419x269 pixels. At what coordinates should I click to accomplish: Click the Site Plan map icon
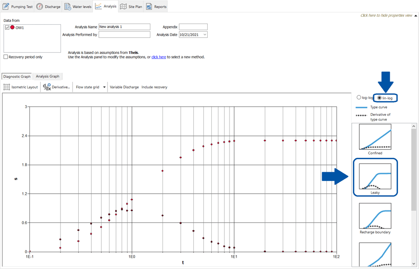coord(123,7)
